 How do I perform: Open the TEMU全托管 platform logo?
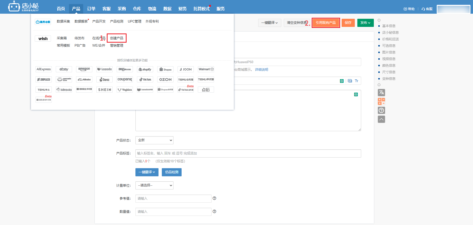click(x=186, y=79)
